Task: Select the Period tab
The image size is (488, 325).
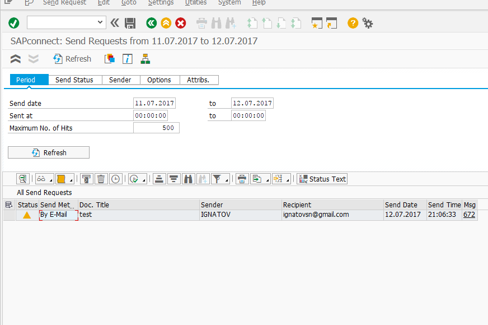Action: tap(29, 80)
